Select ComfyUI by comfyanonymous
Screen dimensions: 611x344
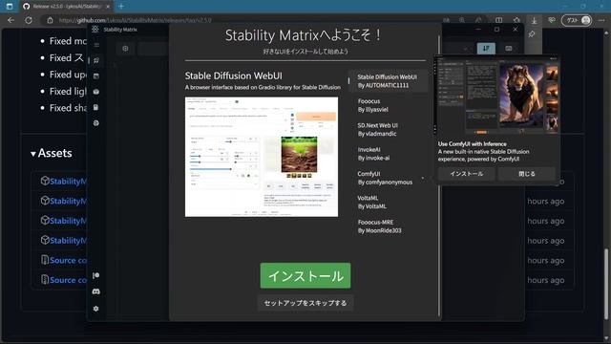[x=388, y=178]
